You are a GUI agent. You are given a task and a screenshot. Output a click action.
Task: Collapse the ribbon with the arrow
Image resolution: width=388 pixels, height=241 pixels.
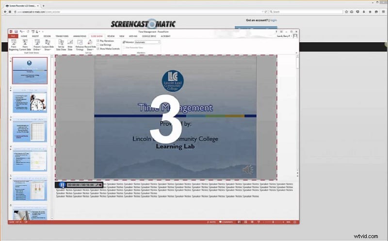tap(296, 53)
